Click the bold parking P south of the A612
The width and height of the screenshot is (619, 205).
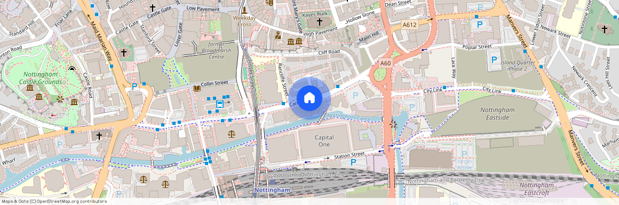pyautogui.click(x=480, y=25)
